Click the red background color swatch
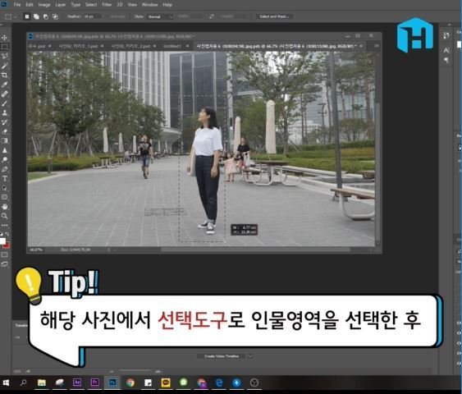The width and height of the screenshot is (462, 394). point(7,245)
